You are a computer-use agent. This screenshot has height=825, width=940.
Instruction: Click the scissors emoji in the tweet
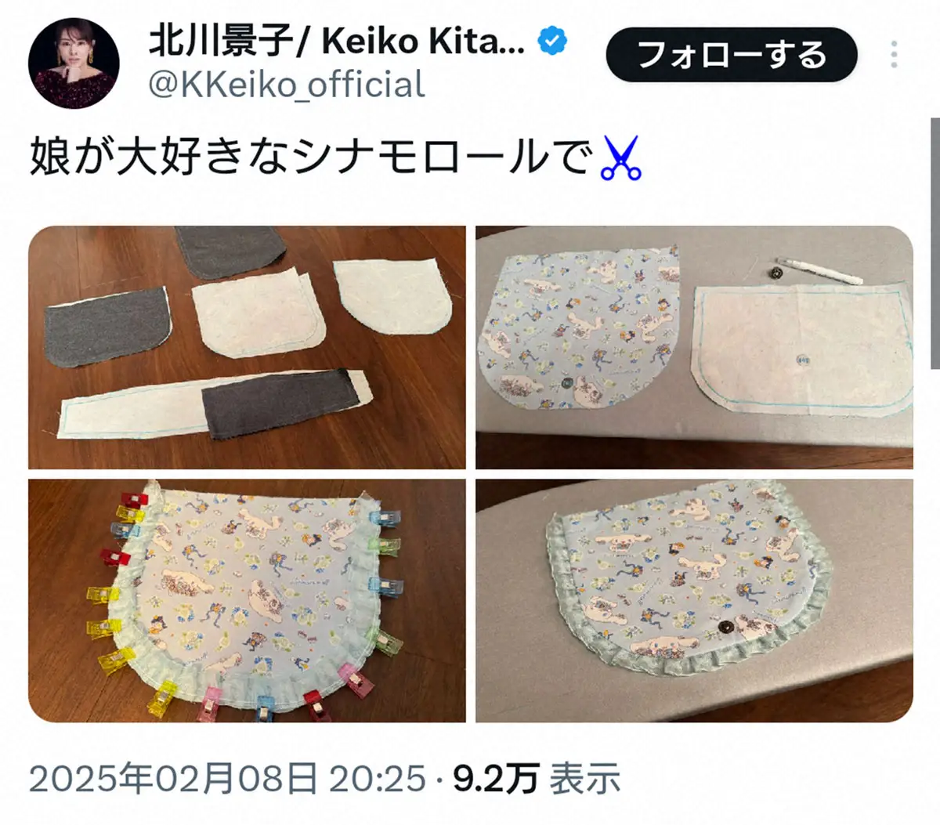point(620,157)
